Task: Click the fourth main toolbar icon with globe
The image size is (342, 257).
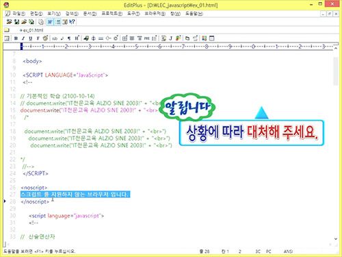Action: point(31,22)
